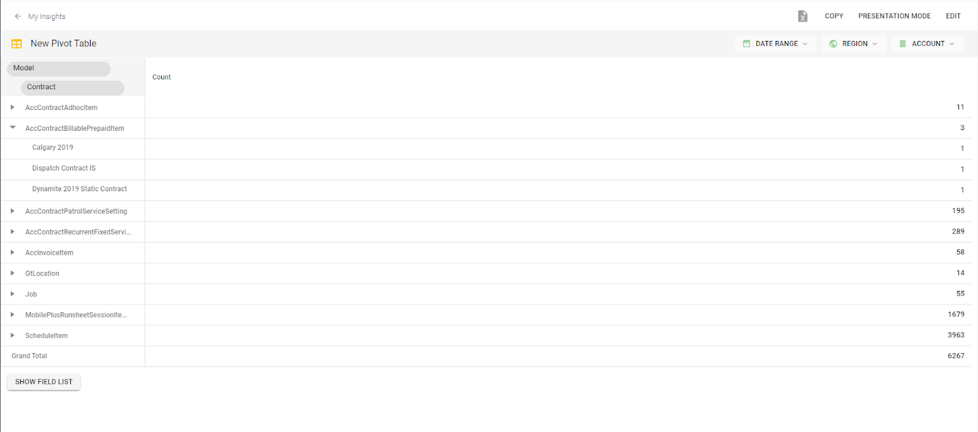This screenshot has height=432, width=978.
Task: Click the globe icon in Region filter
Action: coord(833,43)
